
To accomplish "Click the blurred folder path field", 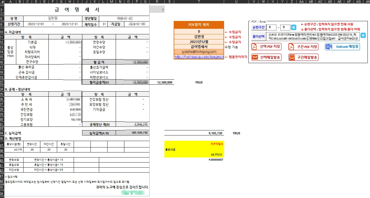I will pyautogui.click(x=313, y=36).
